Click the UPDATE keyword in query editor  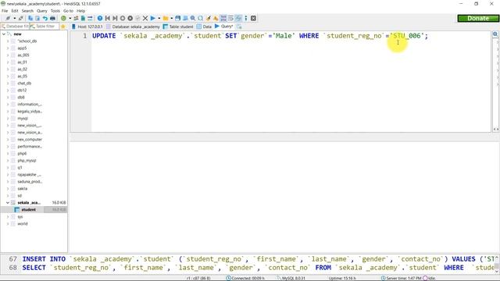click(104, 36)
